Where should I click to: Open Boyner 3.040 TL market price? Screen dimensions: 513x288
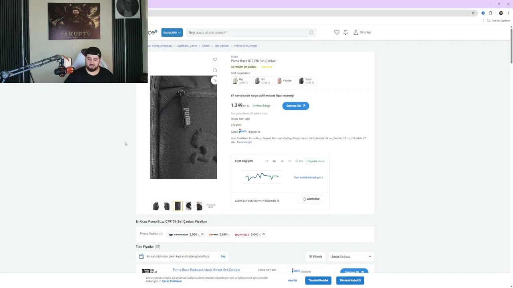pos(250,234)
